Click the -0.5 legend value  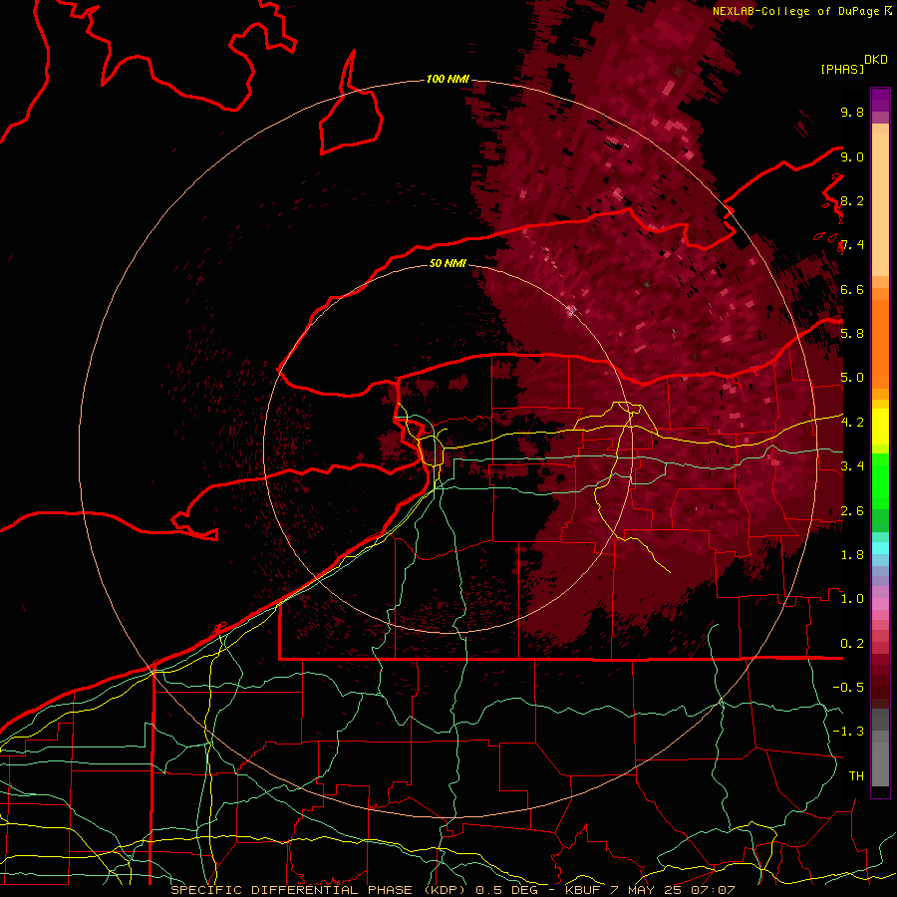click(848, 688)
